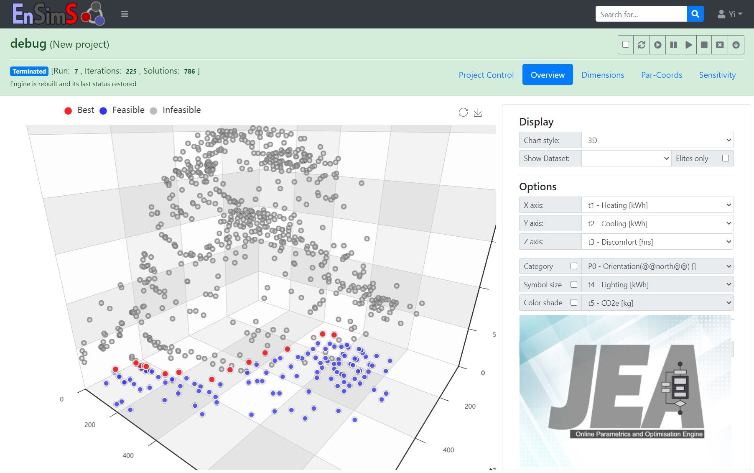The height and width of the screenshot is (473, 754).
Task: Switch to the Par-Coords tab
Action: point(661,75)
